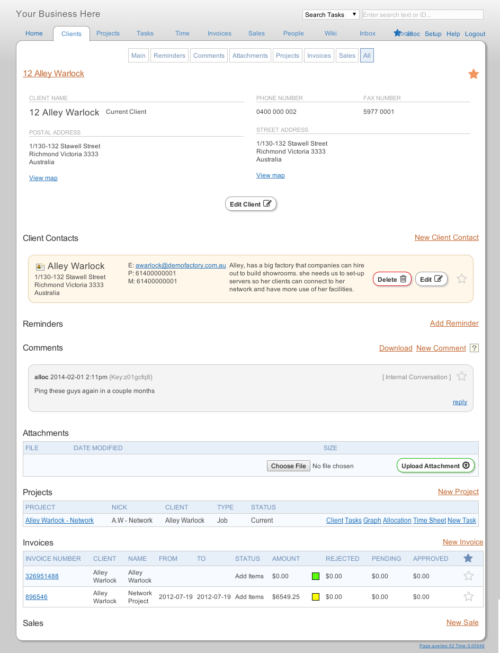500x653 pixels.
Task: Switch to the Clients tab
Action: [x=72, y=33]
